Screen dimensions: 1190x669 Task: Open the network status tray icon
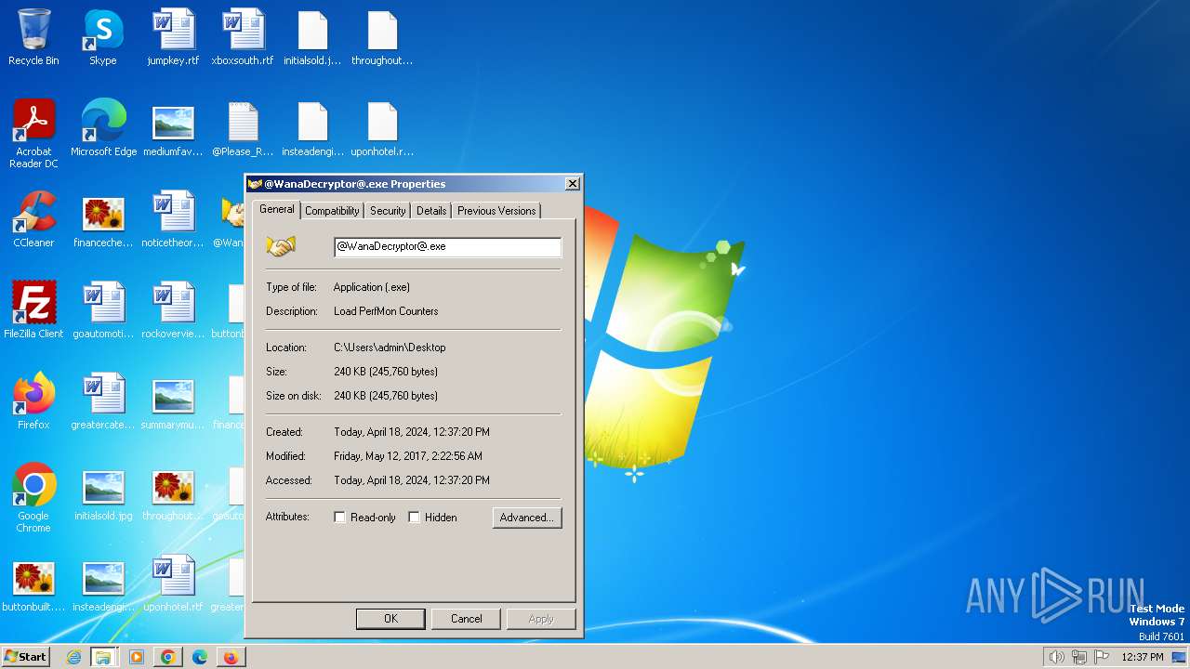[1079, 657]
